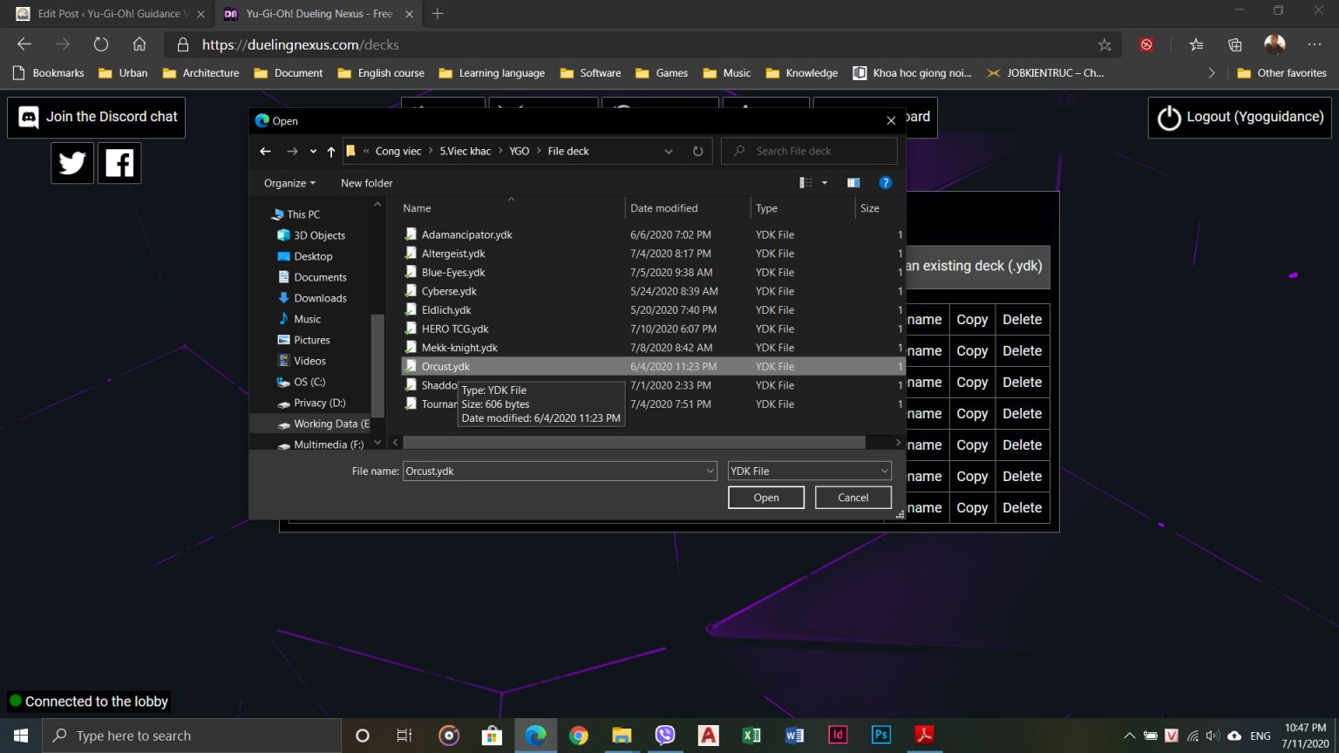This screenshot has width=1339, height=753.
Task: Expand the YDK File type dropdown
Action: pyautogui.click(x=885, y=471)
